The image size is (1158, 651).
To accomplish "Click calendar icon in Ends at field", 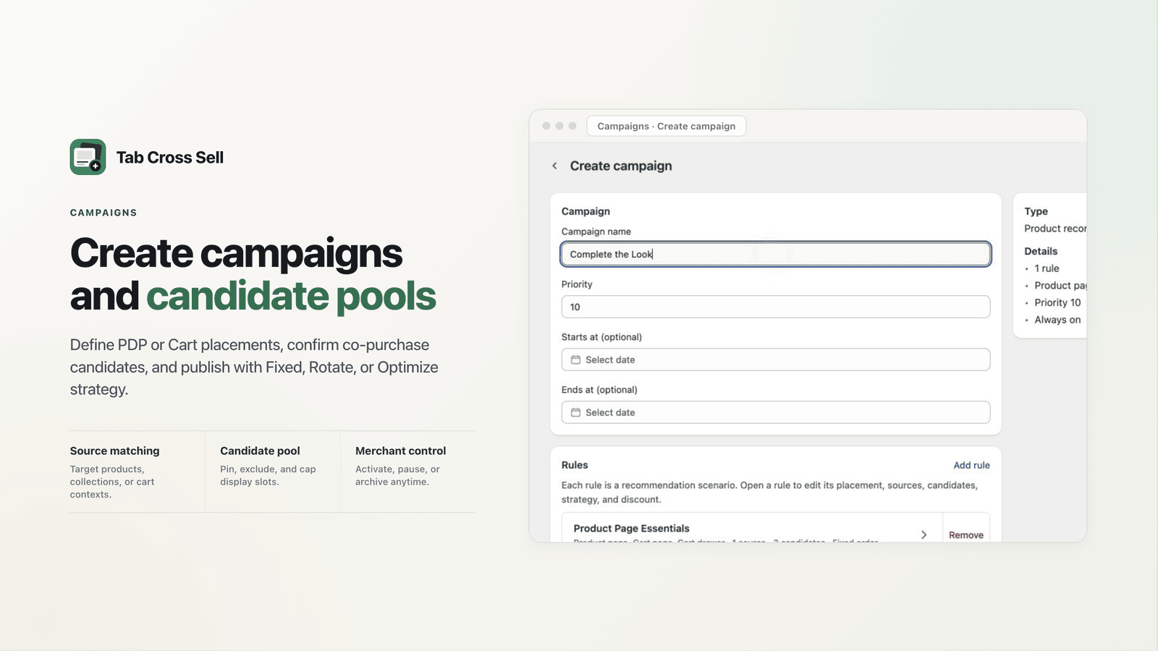I will pyautogui.click(x=575, y=412).
